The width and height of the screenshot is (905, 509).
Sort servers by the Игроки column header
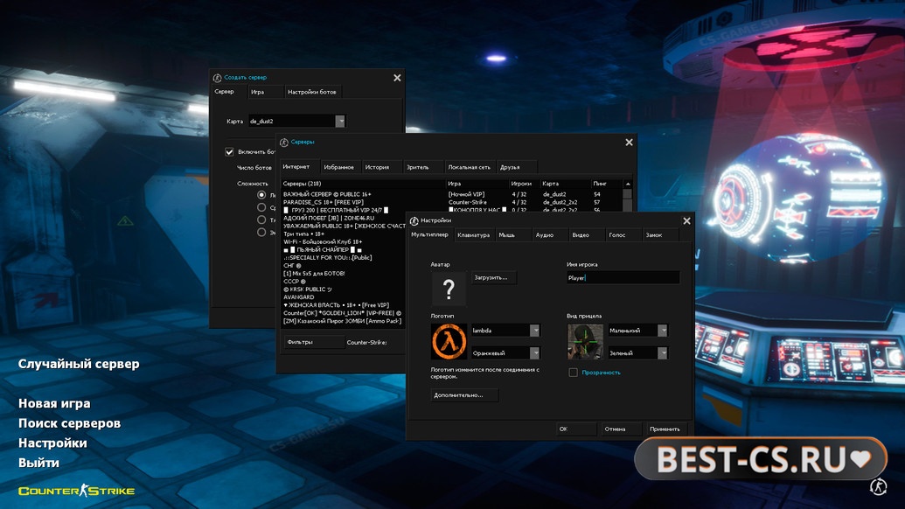click(524, 184)
